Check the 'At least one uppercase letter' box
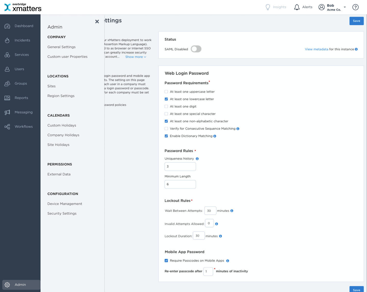 tap(166, 92)
